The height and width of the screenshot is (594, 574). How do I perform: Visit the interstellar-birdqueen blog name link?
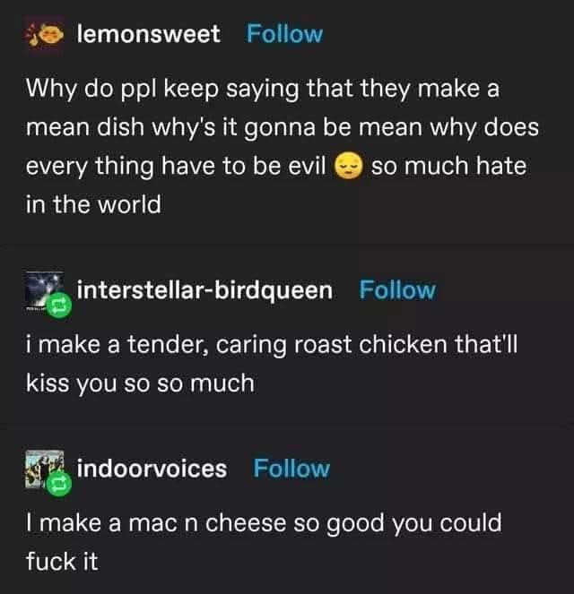click(204, 291)
